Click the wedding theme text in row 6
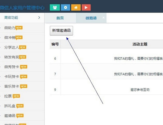 coord(138,59)
